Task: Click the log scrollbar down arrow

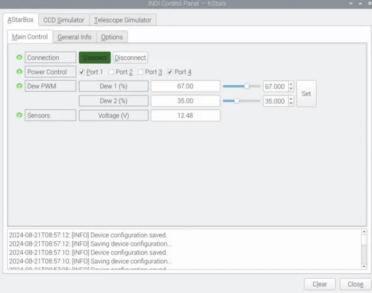Action: (364, 266)
